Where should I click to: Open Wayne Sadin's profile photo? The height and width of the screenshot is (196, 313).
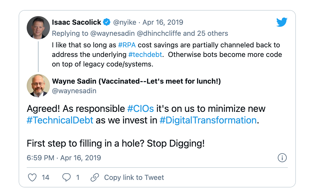(38, 86)
